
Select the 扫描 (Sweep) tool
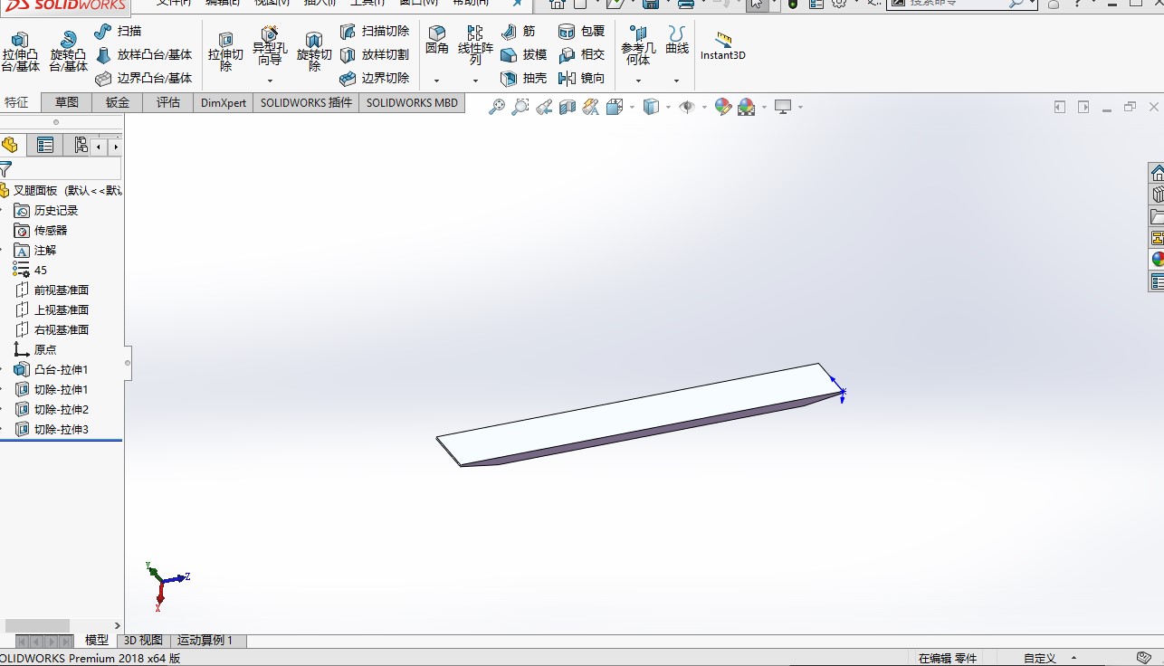(x=127, y=30)
